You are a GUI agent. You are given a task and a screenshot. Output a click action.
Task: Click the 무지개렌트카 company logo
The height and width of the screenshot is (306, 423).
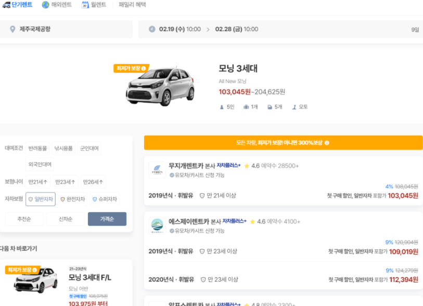coord(157,170)
